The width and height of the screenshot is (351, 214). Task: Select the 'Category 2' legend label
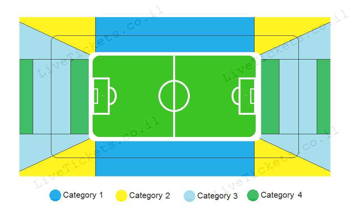(149, 196)
